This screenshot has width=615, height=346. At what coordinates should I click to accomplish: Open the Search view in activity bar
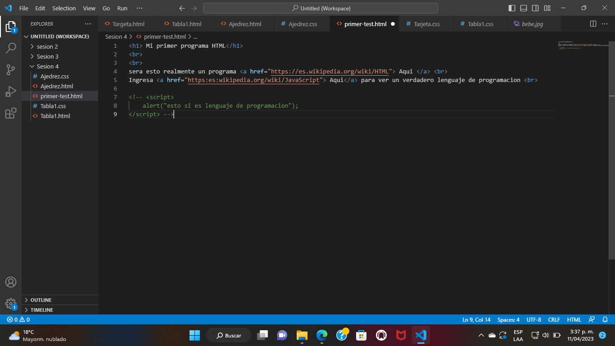(11, 48)
